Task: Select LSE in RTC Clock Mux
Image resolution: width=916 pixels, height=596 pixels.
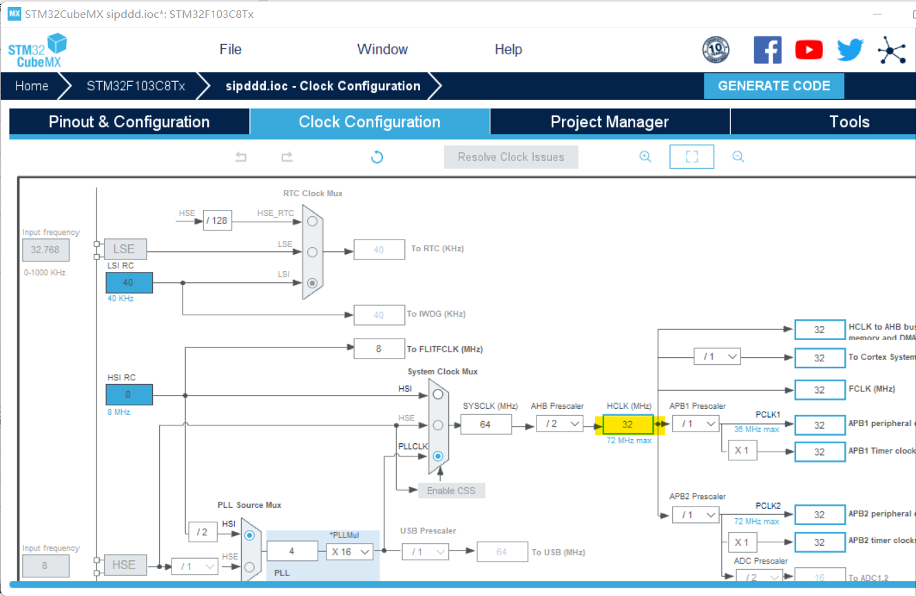Action: [x=313, y=252]
